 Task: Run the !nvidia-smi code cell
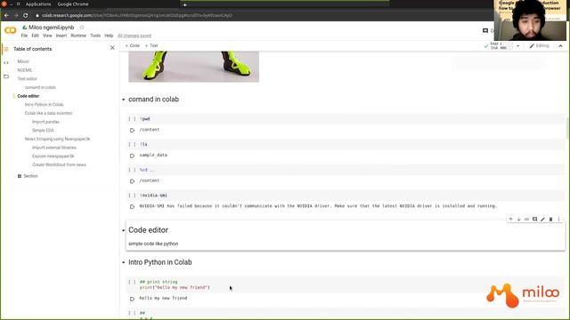(x=132, y=196)
